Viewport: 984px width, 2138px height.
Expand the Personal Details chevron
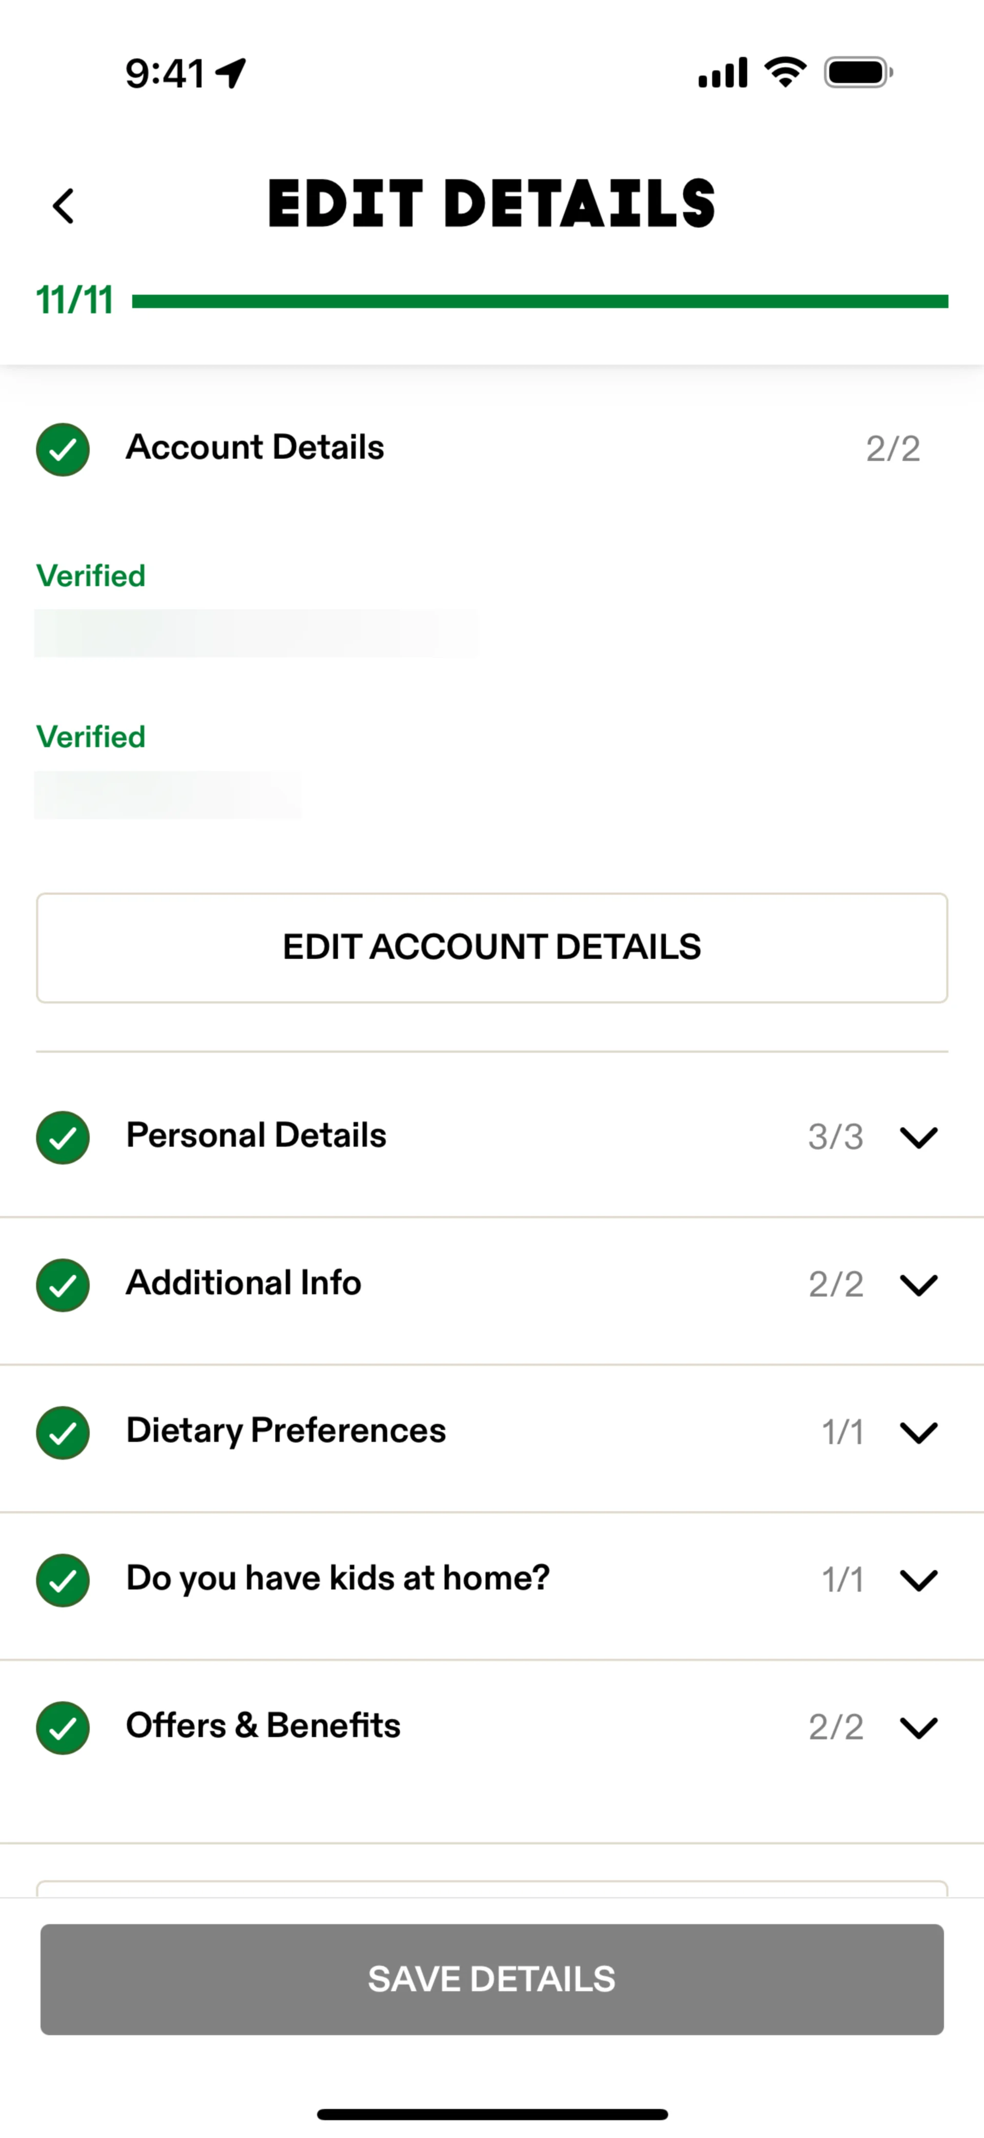[x=918, y=1137]
